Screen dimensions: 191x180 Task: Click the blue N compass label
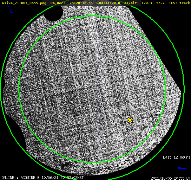(8, 6)
